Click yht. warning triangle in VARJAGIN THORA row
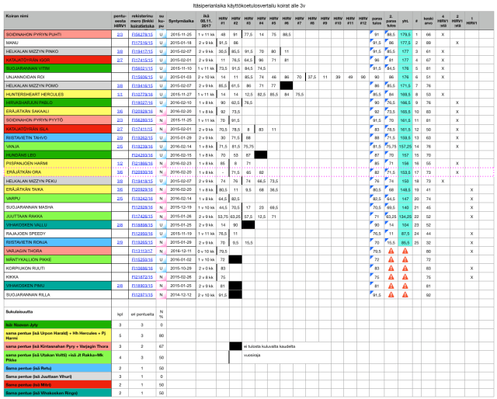Image resolution: width=497 pixels, height=399 pixels. [406, 252]
